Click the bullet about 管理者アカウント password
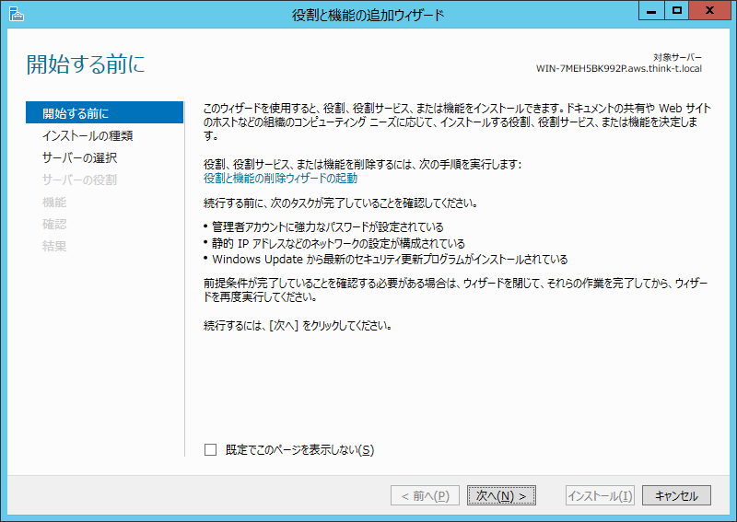The image size is (737, 522). [x=328, y=226]
